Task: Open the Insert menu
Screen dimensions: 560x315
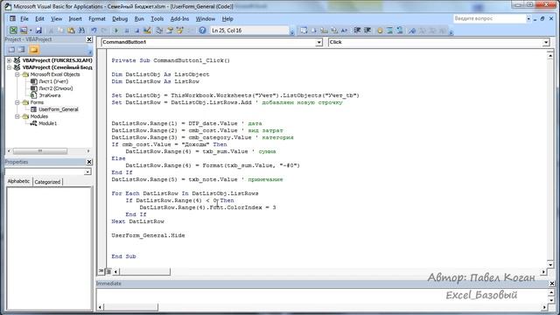Action: [x=75, y=18]
